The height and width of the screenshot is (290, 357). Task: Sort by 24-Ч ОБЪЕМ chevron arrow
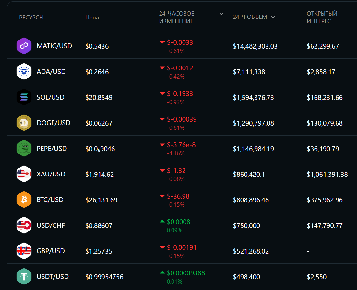point(273,17)
